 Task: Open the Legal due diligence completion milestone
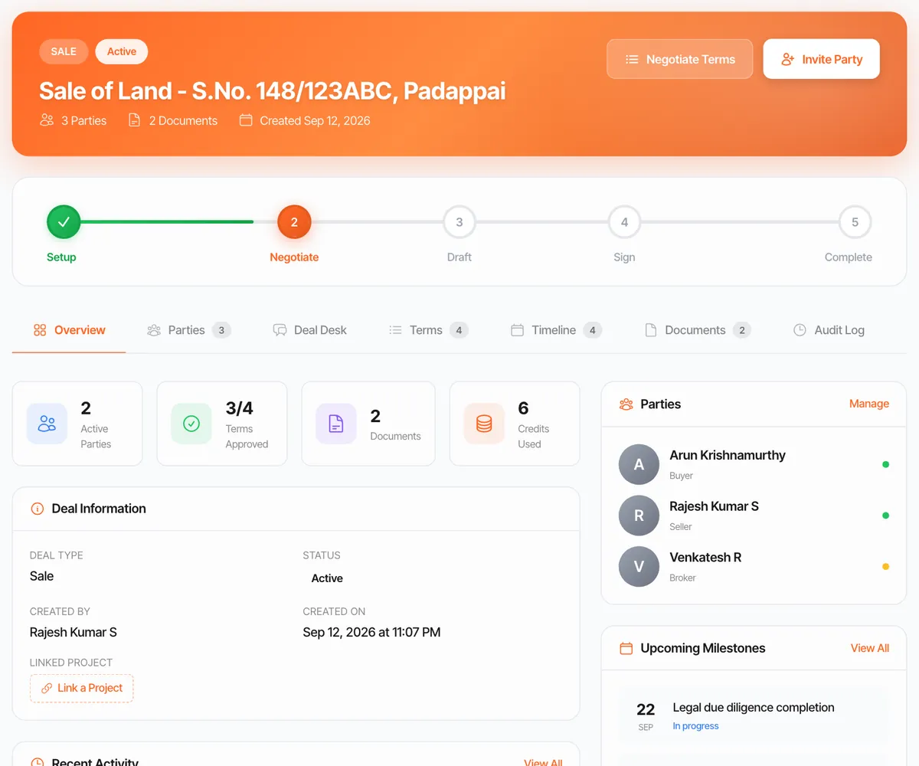point(754,715)
